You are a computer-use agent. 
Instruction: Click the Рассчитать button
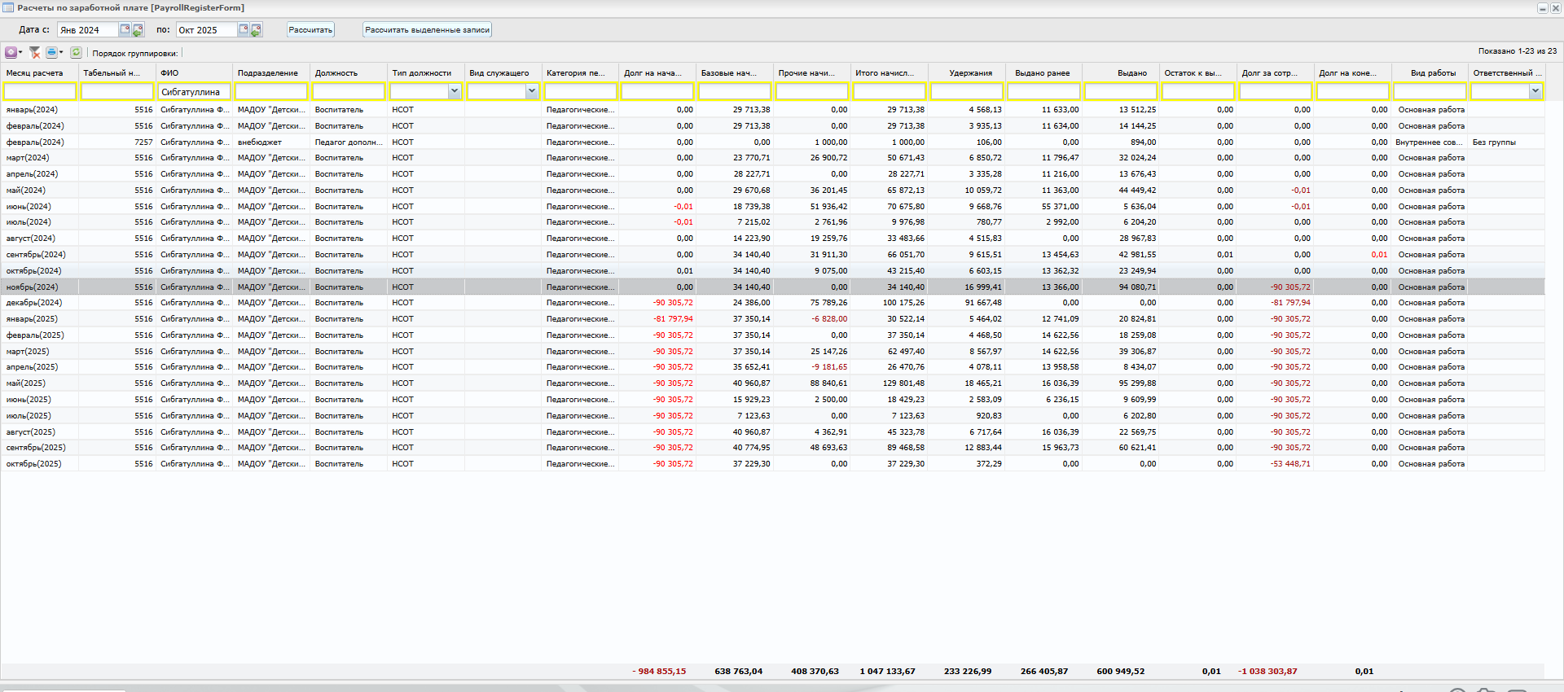[310, 30]
